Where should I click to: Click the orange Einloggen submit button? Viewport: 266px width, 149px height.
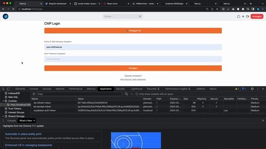[133, 68]
